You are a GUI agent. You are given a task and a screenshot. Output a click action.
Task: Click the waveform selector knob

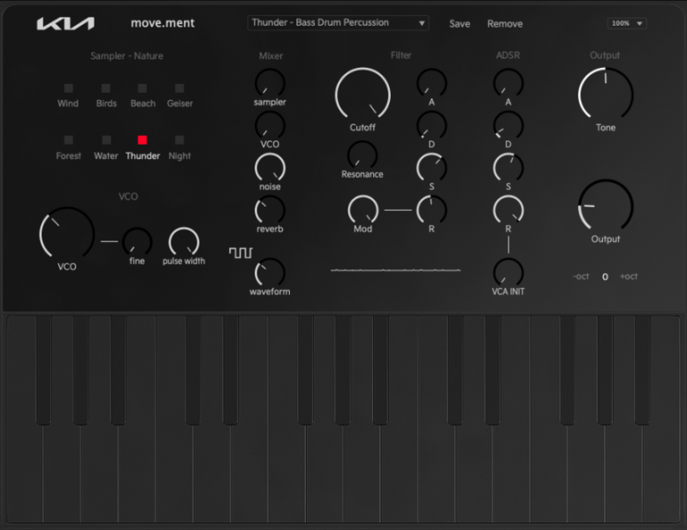click(270, 273)
